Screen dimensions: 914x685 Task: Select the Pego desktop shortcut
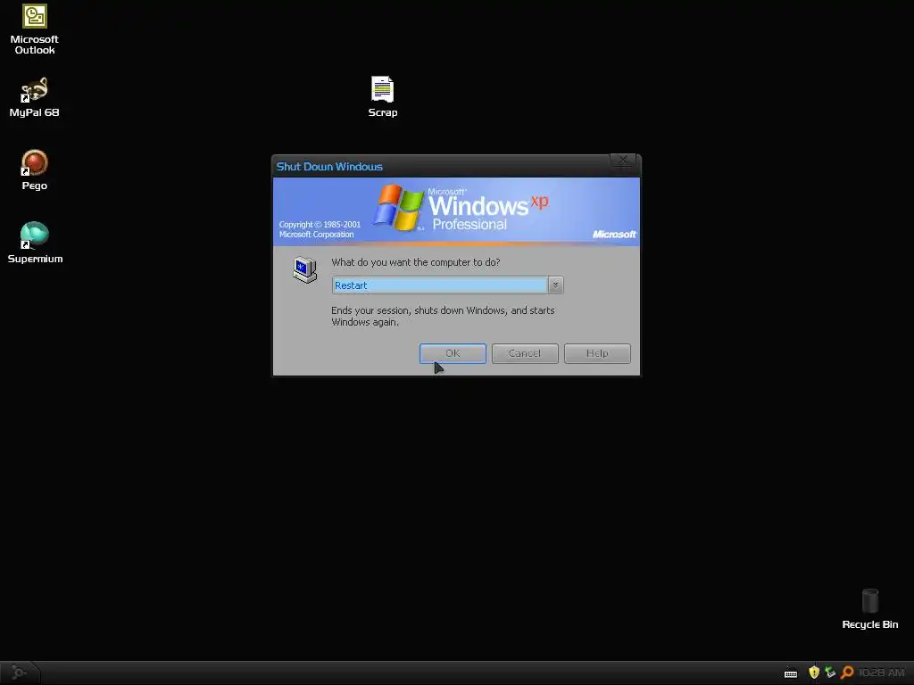(35, 170)
